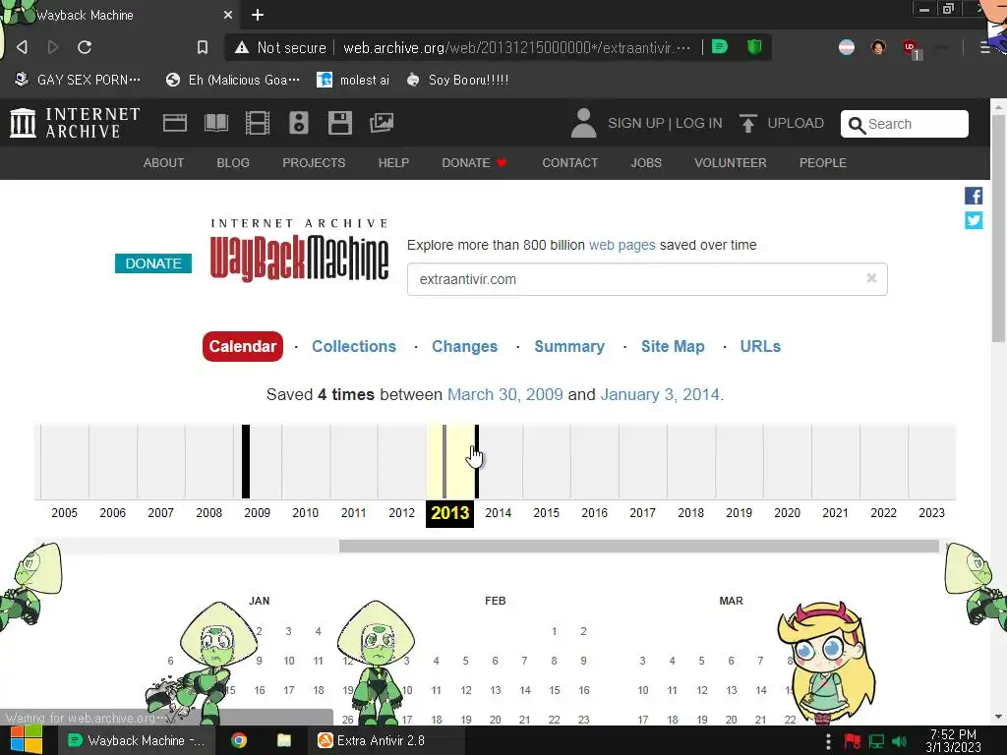The width and height of the screenshot is (1007, 755).
Task: Open new browser tab
Action: [258, 15]
